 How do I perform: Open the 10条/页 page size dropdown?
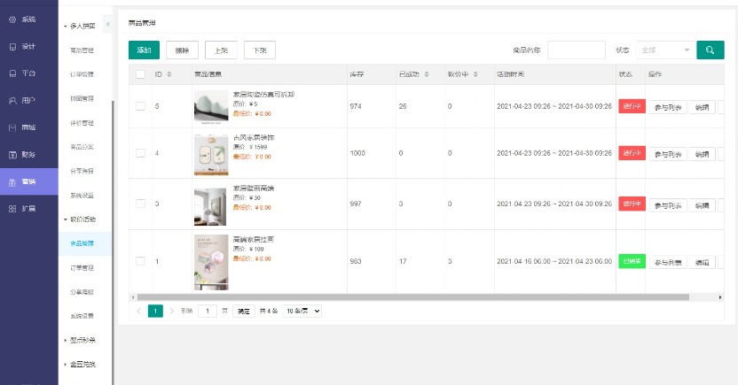[x=302, y=312]
